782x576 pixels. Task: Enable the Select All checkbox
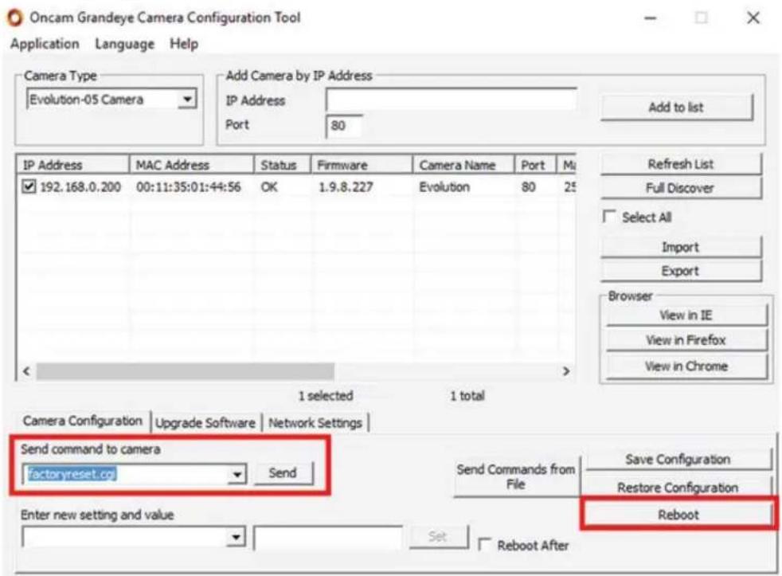609,217
